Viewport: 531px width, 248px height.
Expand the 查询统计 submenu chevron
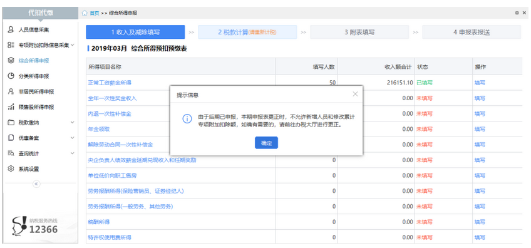tap(72, 153)
